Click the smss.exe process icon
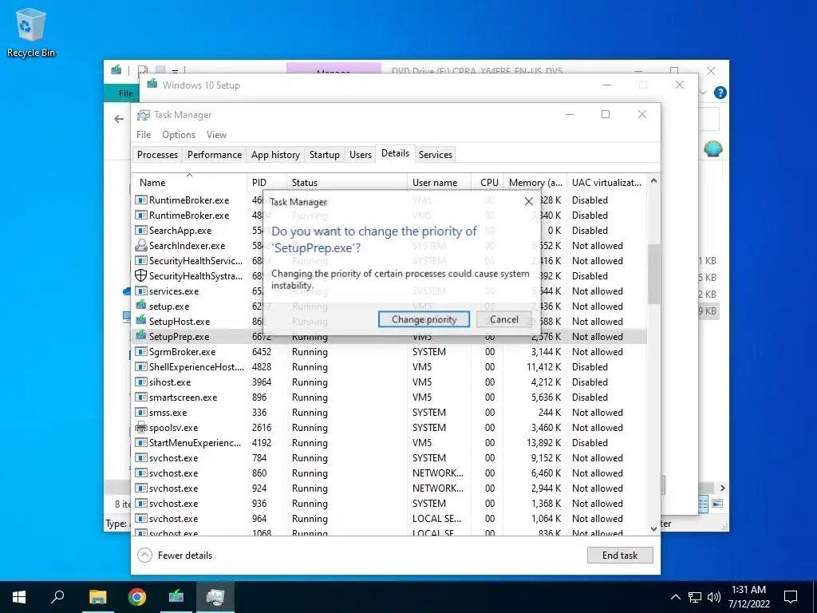The width and height of the screenshot is (817, 613). [x=140, y=412]
